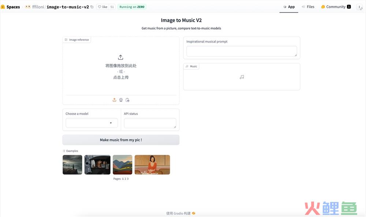Choose the stormy sea cliff example image
Screen dimensions: 366x217
72,165
